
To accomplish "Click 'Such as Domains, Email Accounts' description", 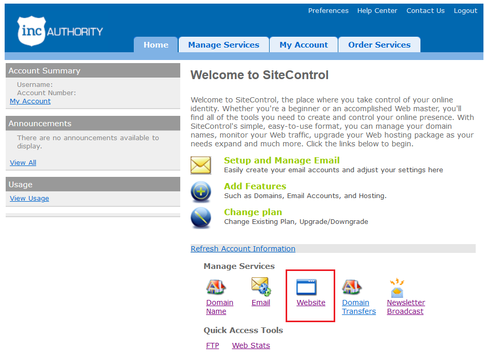I will tap(305, 195).
